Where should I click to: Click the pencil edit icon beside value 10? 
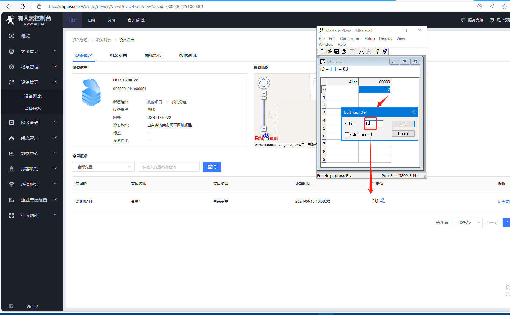pyautogui.click(x=383, y=201)
